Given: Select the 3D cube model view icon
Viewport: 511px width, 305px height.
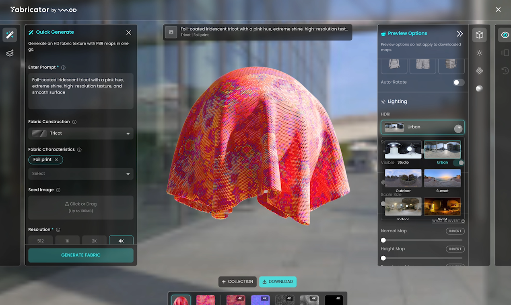Looking at the screenshot, I should 479,35.
